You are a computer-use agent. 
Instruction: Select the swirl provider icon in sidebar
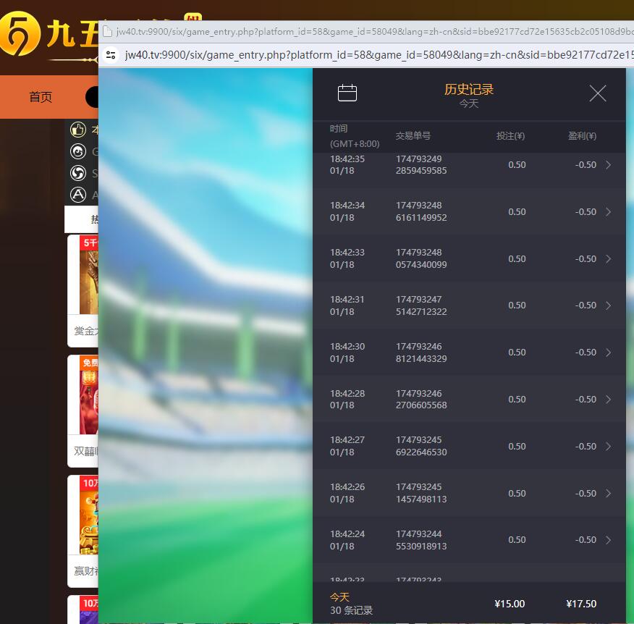[77, 174]
